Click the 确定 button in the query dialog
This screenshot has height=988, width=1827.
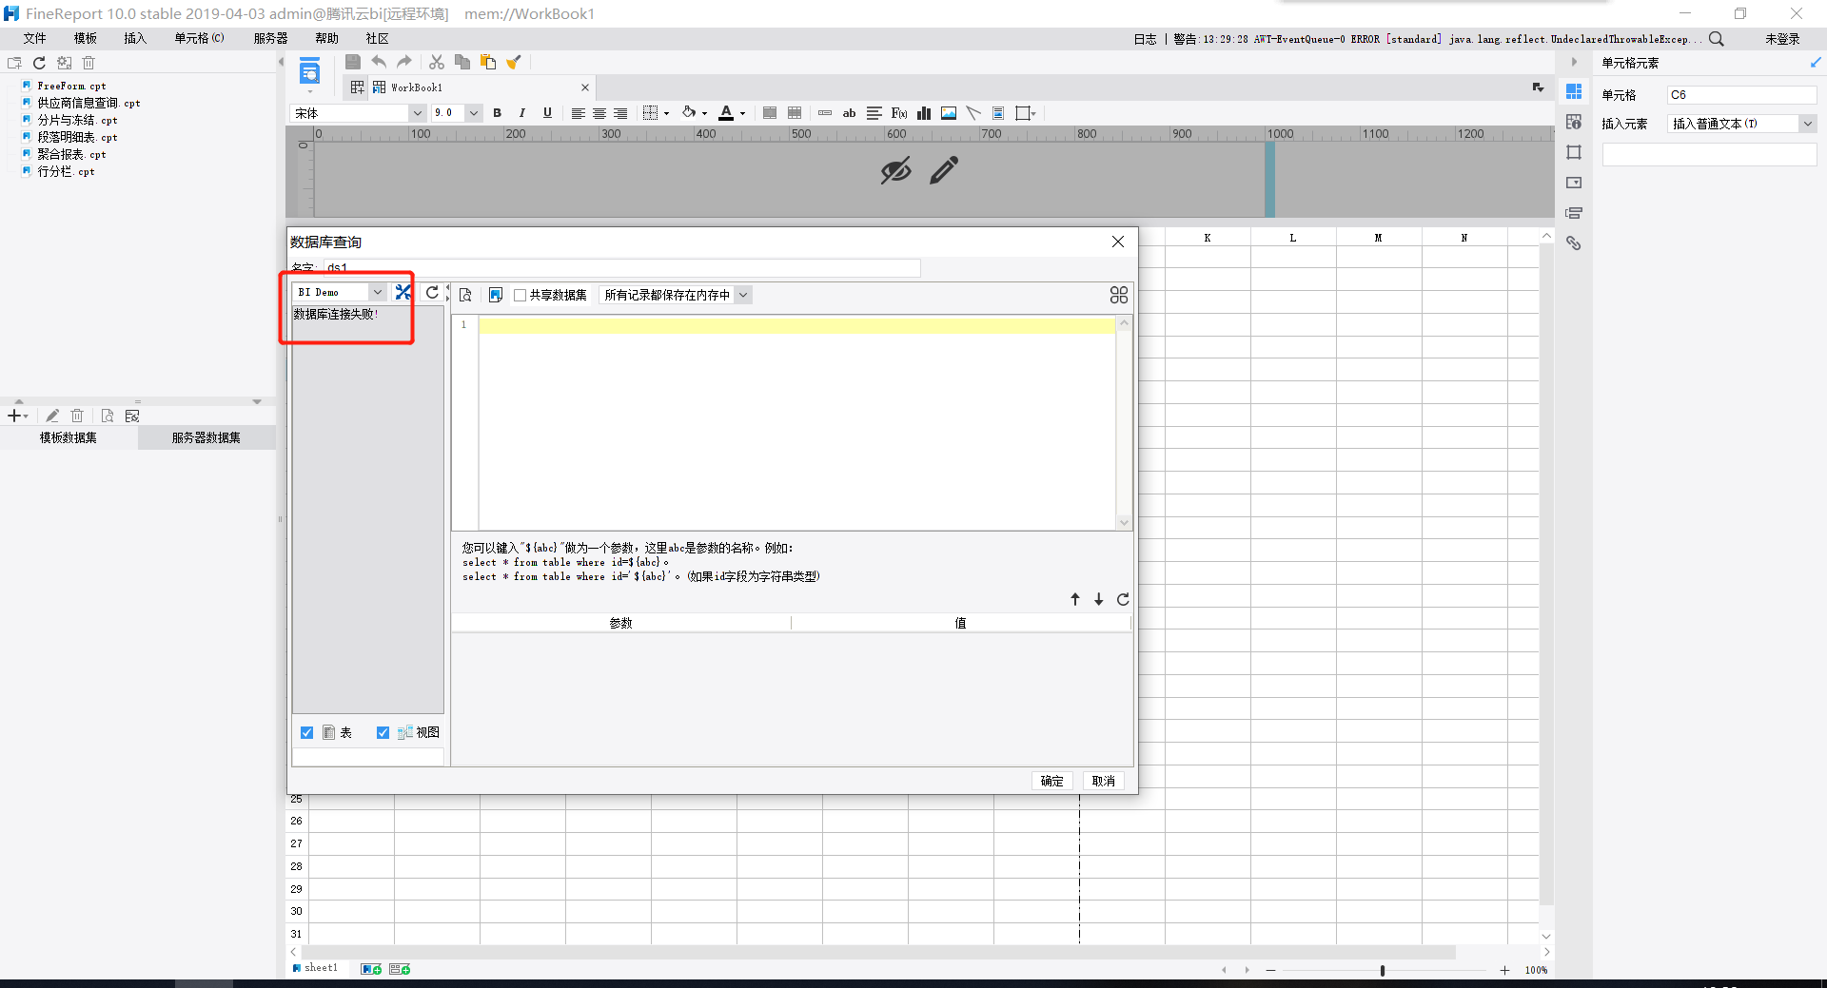[x=1051, y=781]
